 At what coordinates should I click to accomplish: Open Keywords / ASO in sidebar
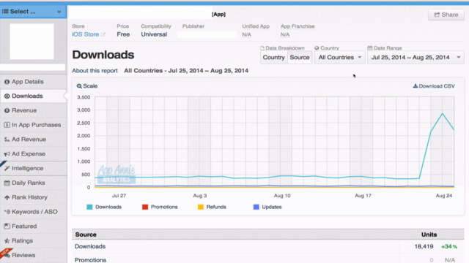(x=34, y=212)
